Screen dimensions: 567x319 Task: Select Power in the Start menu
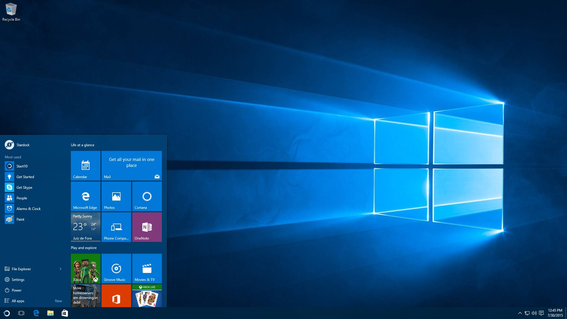(x=17, y=290)
